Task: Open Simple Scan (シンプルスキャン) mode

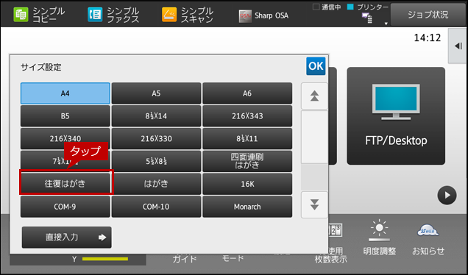Action: pos(188,15)
